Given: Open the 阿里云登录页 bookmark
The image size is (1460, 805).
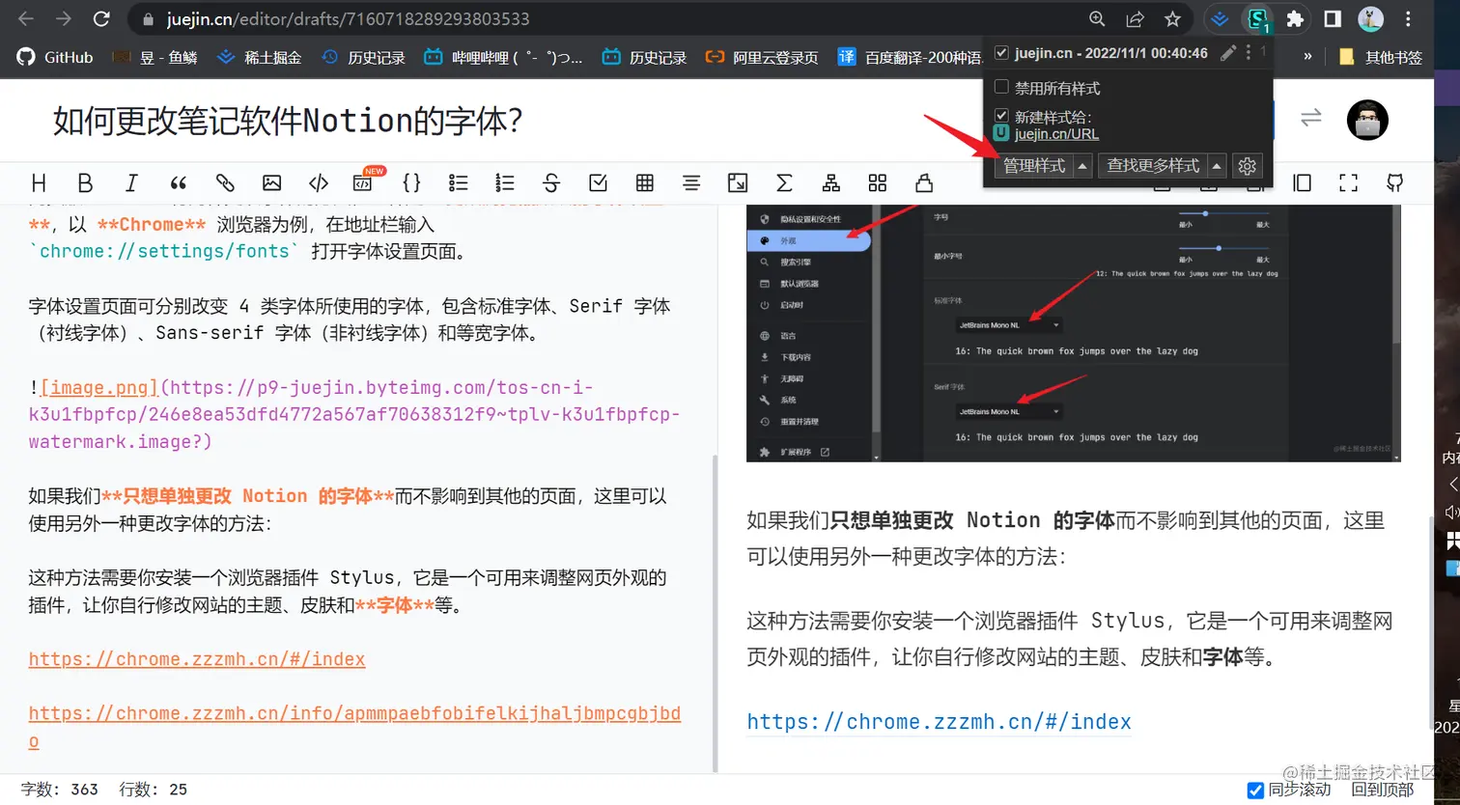Looking at the screenshot, I should click(x=762, y=57).
